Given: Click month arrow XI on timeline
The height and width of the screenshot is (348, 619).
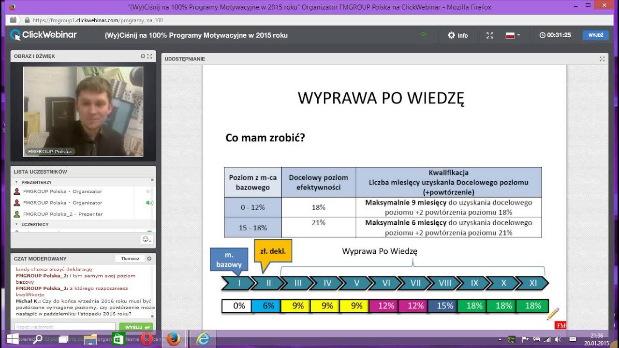Looking at the screenshot, I should 532,283.
